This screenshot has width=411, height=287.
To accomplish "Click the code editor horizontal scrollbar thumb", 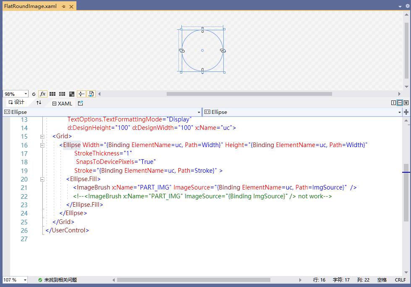I will click(x=194, y=280).
